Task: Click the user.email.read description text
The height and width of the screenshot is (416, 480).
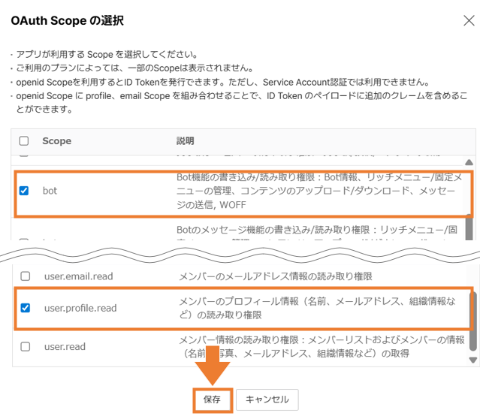Action: tap(275, 276)
